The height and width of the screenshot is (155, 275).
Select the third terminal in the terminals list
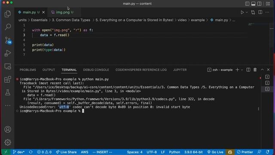click(x=267, y=89)
